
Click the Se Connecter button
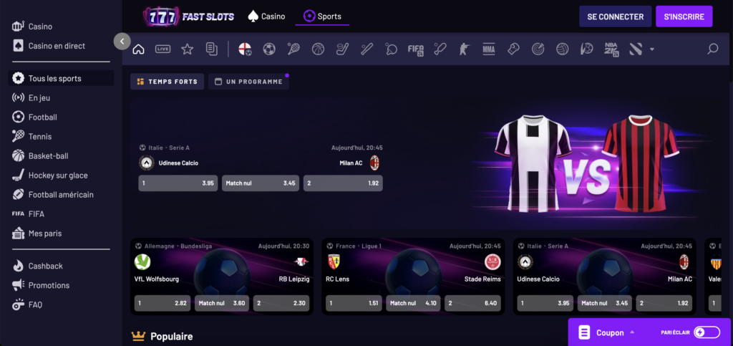pos(615,16)
